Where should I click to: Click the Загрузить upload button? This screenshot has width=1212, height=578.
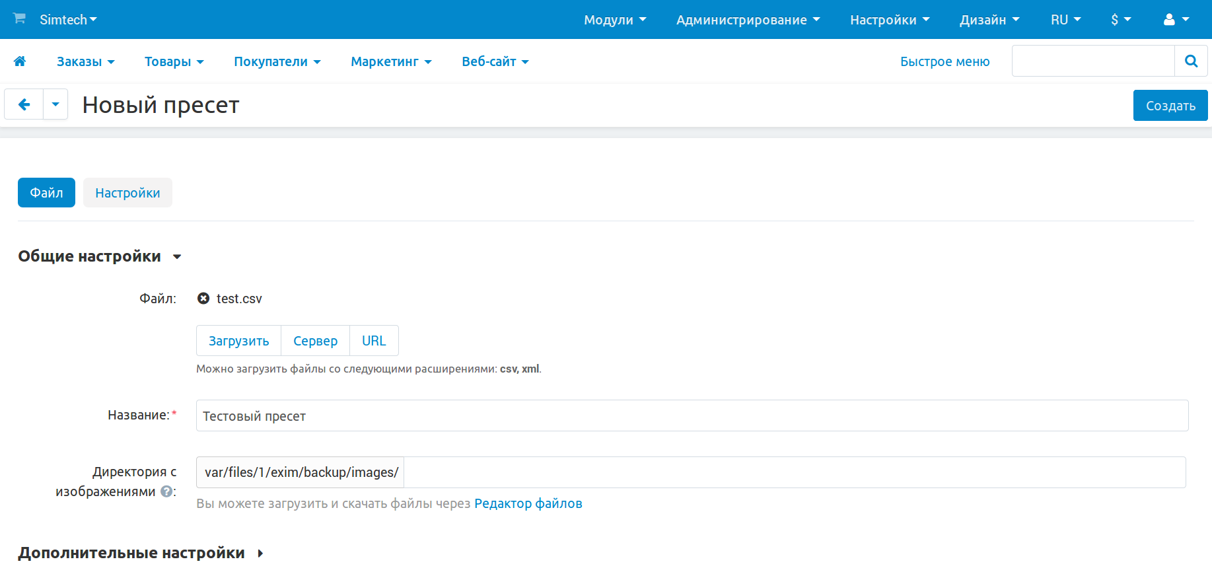pos(238,341)
